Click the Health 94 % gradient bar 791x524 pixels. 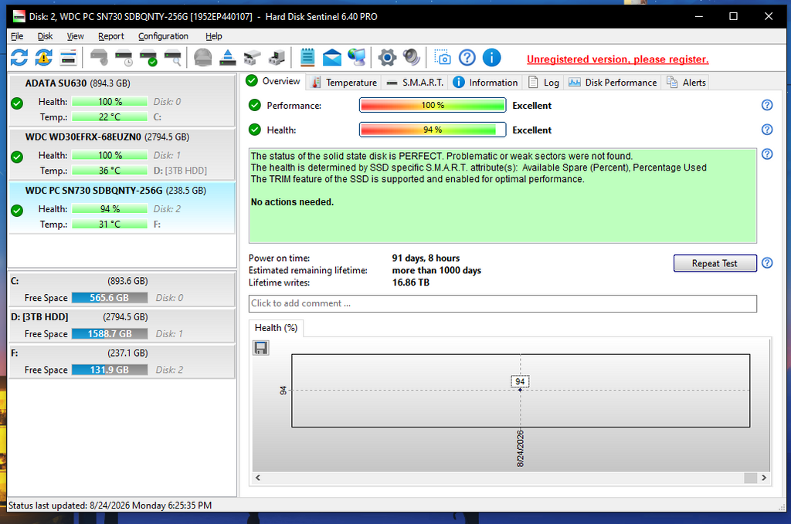433,130
